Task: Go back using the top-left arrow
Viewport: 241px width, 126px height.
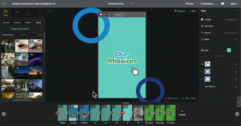Action: click(5, 4)
